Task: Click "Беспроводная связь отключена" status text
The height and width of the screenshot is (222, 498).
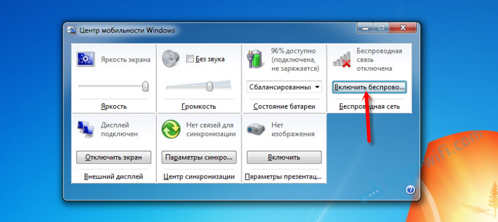Action: pyautogui.click(x=379, y=60)
